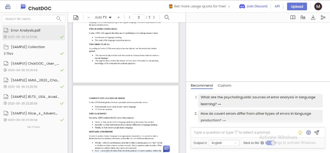
Task: Click the floating chat note icon on PDF
Action: tap(167, 149)
